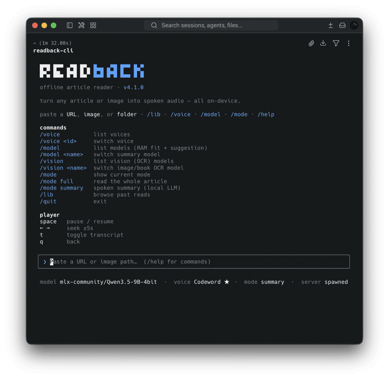Click the prompt chevron in input box
389x379 pixels.
(x=45, y=262)
